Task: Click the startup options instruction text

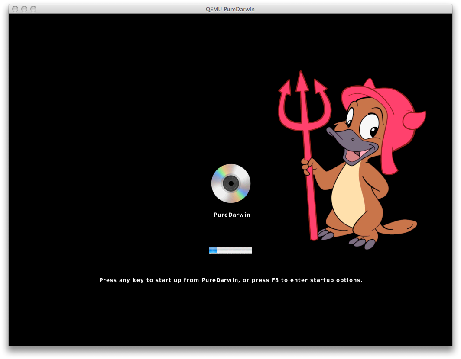Action: [230, 280]
